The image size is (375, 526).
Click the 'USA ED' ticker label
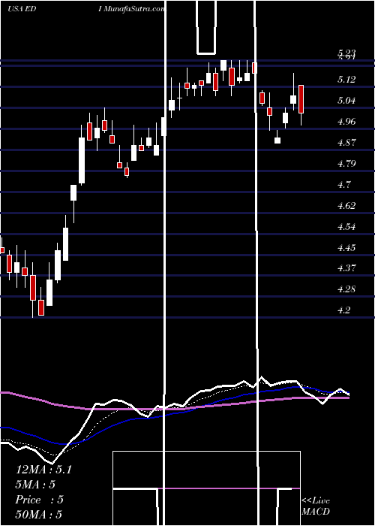point(22,9)
